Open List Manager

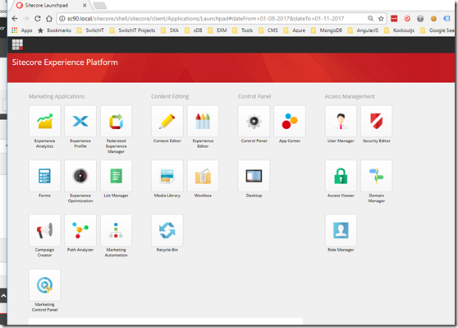[x=117, y=176]
